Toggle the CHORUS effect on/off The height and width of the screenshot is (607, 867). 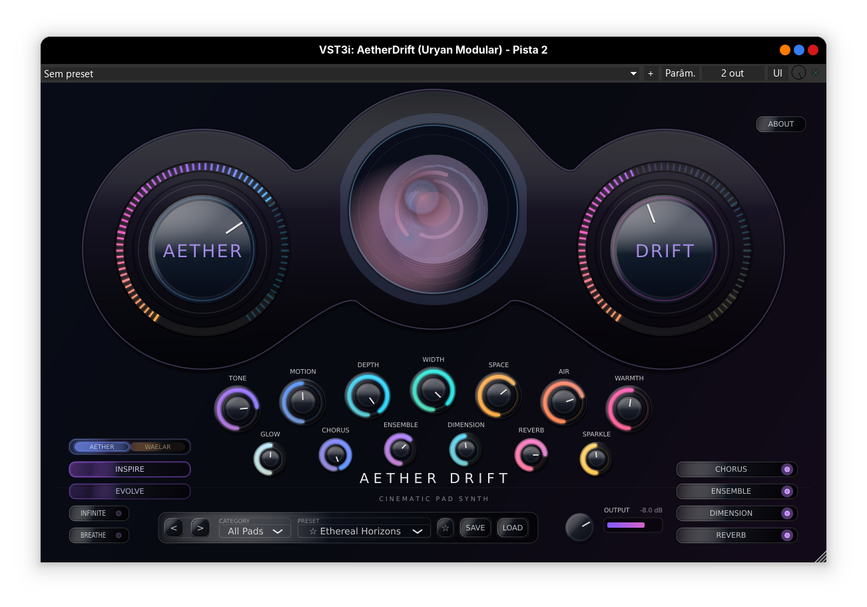(736, 469)
